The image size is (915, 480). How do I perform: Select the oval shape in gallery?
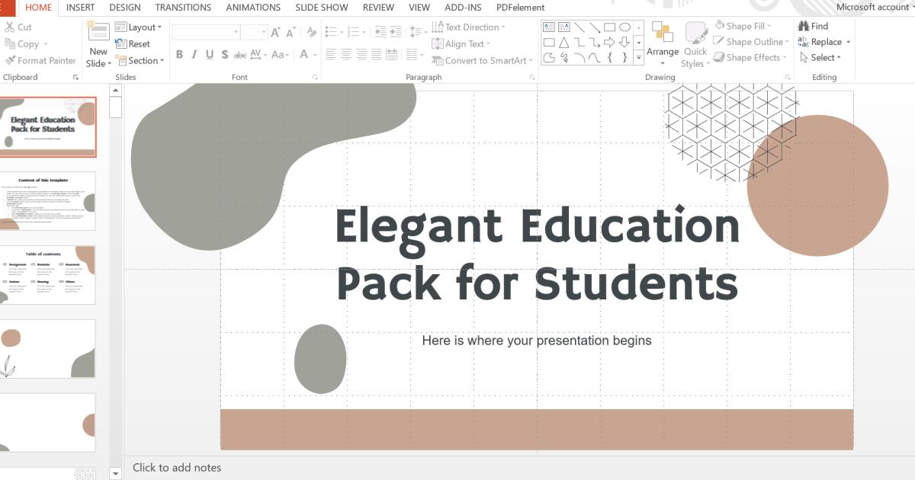coord(624,27)
